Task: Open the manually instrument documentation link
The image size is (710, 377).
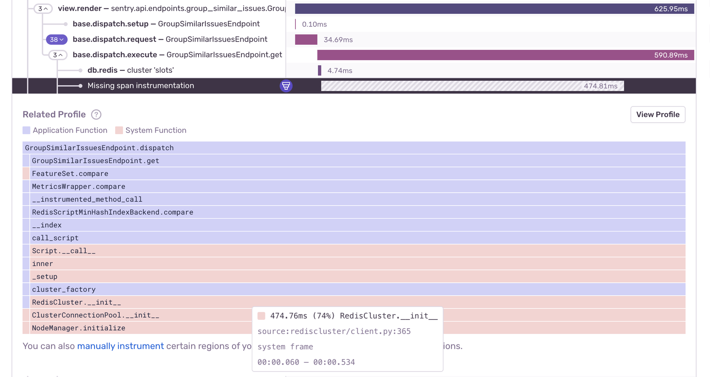Action: [x=121, y=346]
